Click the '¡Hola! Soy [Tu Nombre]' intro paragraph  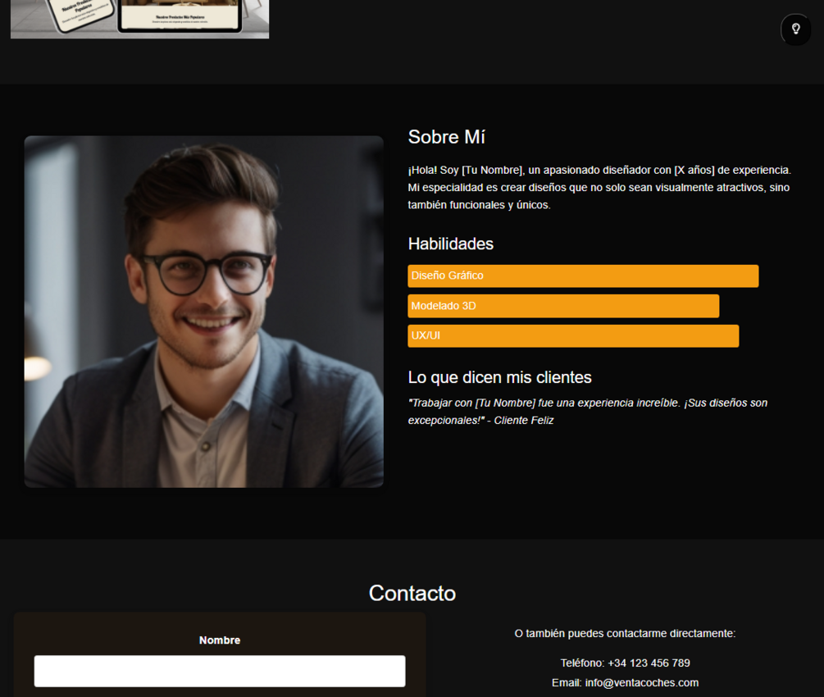point(599,187)
